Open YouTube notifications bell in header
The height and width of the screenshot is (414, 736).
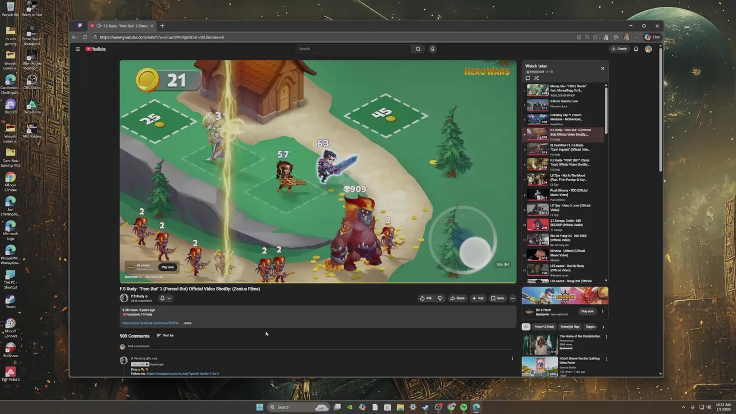coord(636,49)
